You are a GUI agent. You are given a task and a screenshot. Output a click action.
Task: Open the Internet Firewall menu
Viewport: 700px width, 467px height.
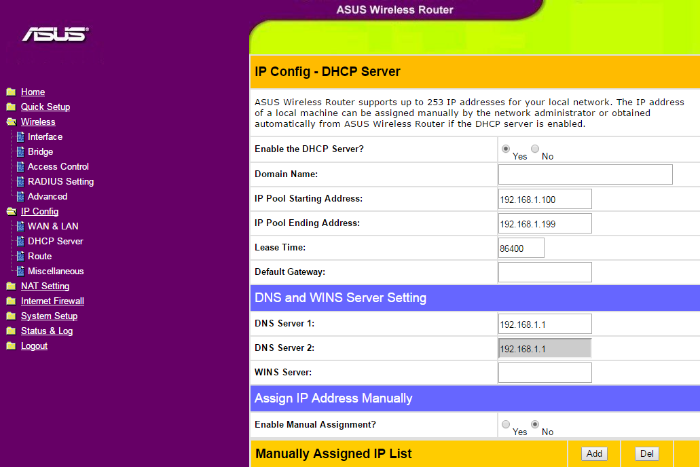53,301
